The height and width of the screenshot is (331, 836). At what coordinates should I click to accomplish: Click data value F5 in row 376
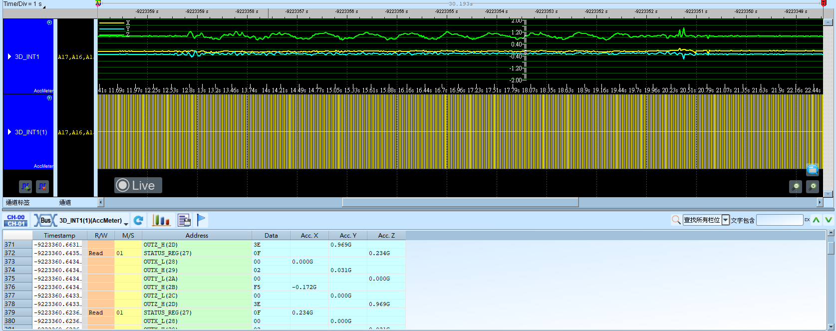tap(257, 287)
